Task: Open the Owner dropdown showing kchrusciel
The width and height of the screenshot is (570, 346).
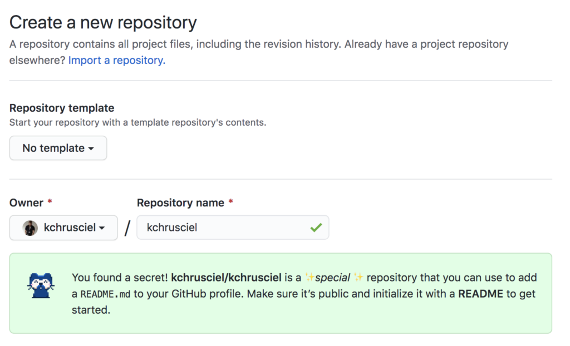Action: click(x=63, y=228)
